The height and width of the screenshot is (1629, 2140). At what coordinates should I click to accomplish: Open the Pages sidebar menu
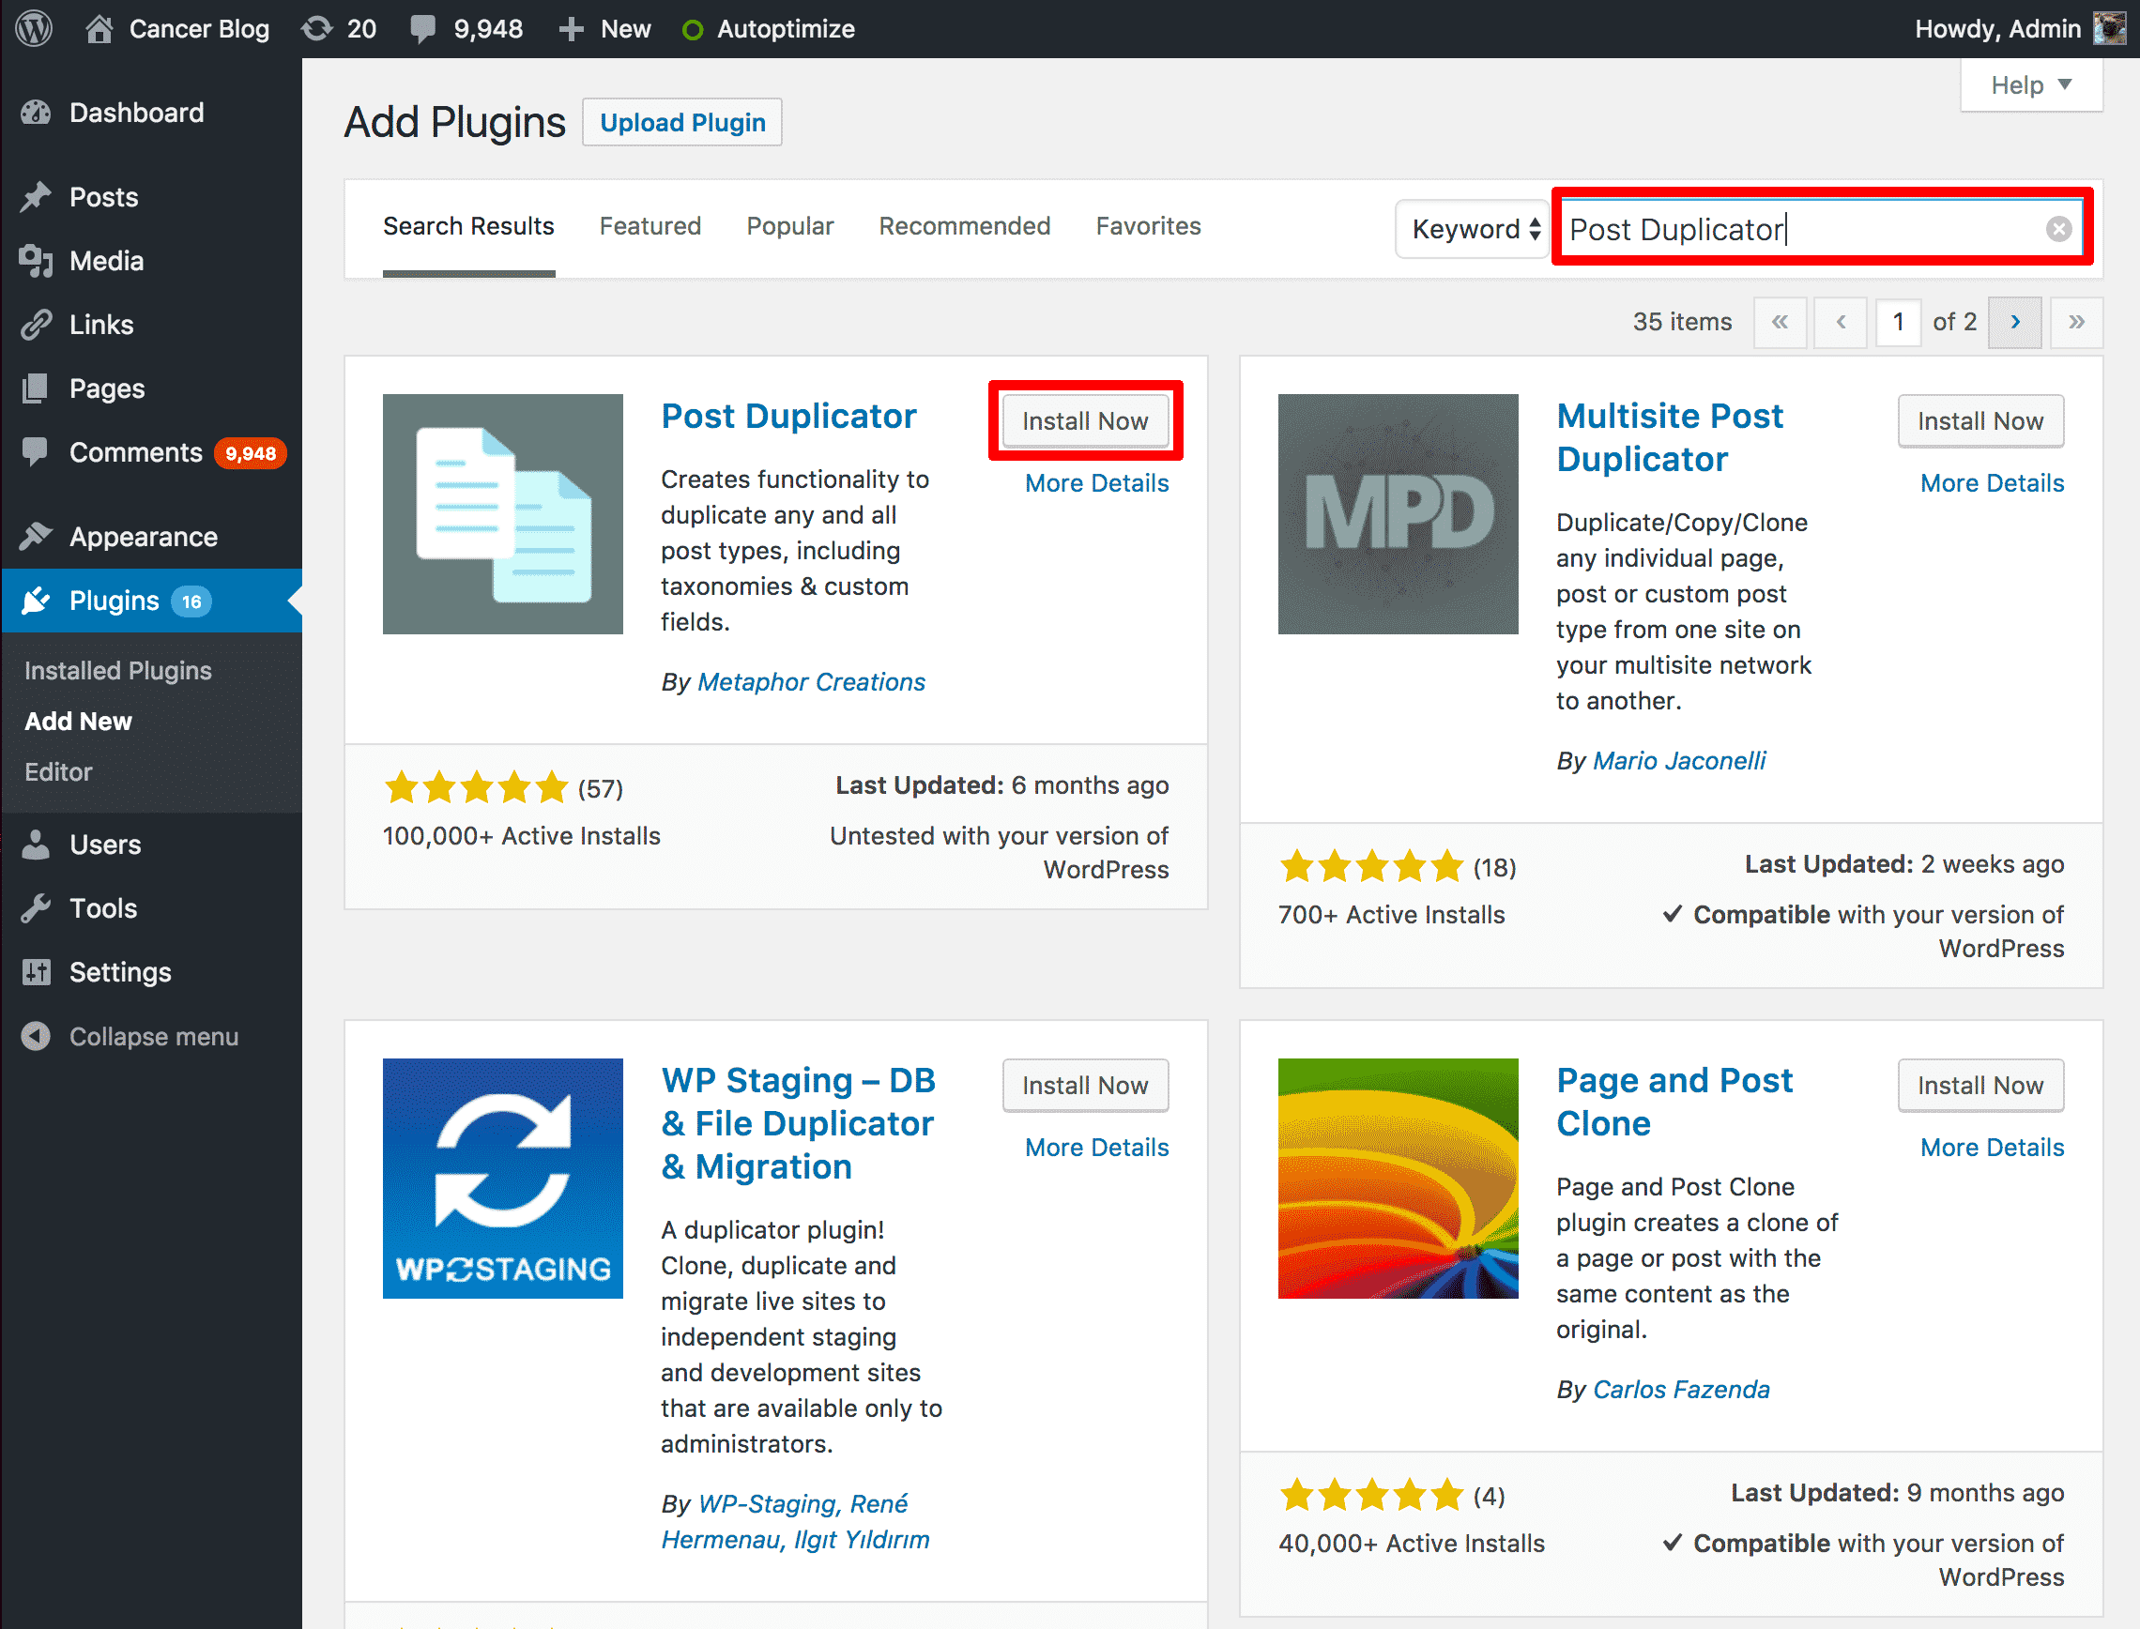[x=151, y=388]
